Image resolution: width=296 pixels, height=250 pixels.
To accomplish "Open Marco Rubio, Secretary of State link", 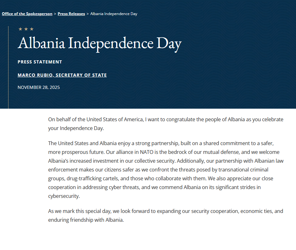I will coord(62,75).
